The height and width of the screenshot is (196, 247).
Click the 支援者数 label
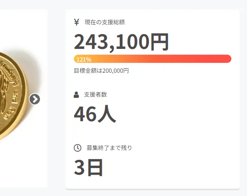point(96,95)
